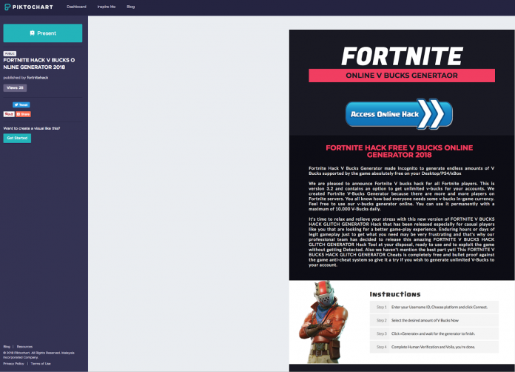Click the sidebar title FORTNITE HACK V BUCKS
Viewport: 515px width, 372px height.
coord(39,64)
